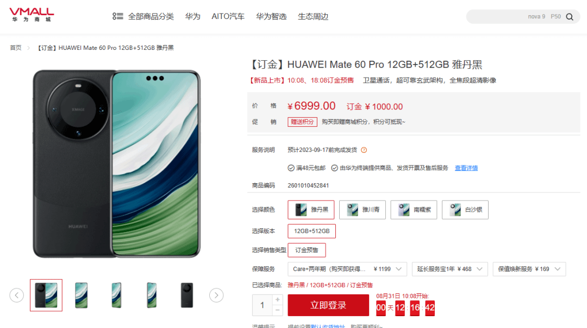Open the all categories list icon
Viewport: 587px width, 328px height.
pos(117,16)
